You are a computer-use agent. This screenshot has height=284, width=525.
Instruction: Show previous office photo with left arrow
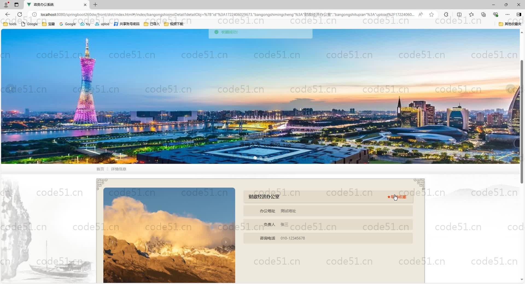pyautogui.click(x=112, y=242)
